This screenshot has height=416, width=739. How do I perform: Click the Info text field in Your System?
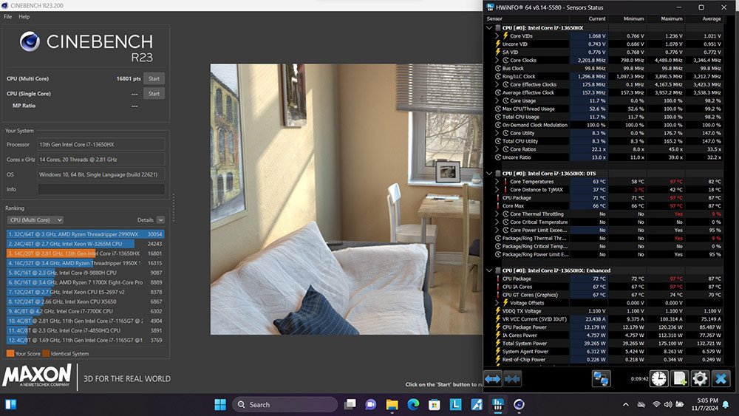pyautogui.click(x=101, y=189)
